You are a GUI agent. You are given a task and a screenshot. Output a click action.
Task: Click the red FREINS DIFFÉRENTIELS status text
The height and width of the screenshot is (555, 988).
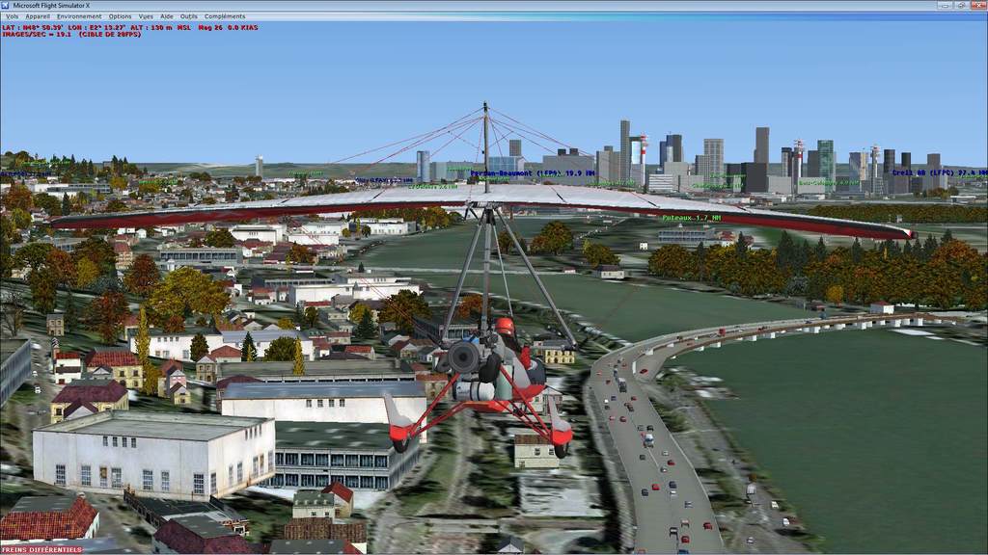(x=41, y=549)
